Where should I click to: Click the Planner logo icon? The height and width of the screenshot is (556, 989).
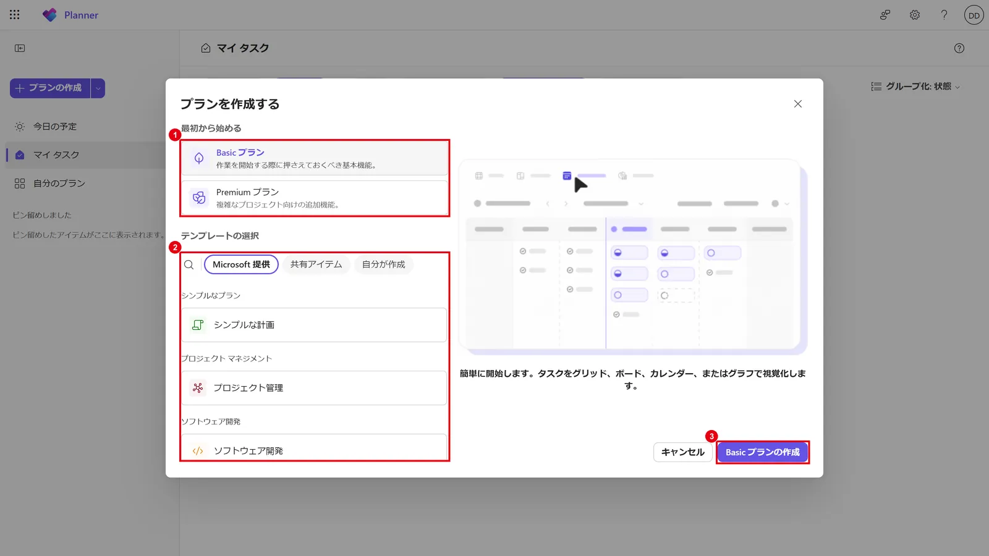(49, 15)
